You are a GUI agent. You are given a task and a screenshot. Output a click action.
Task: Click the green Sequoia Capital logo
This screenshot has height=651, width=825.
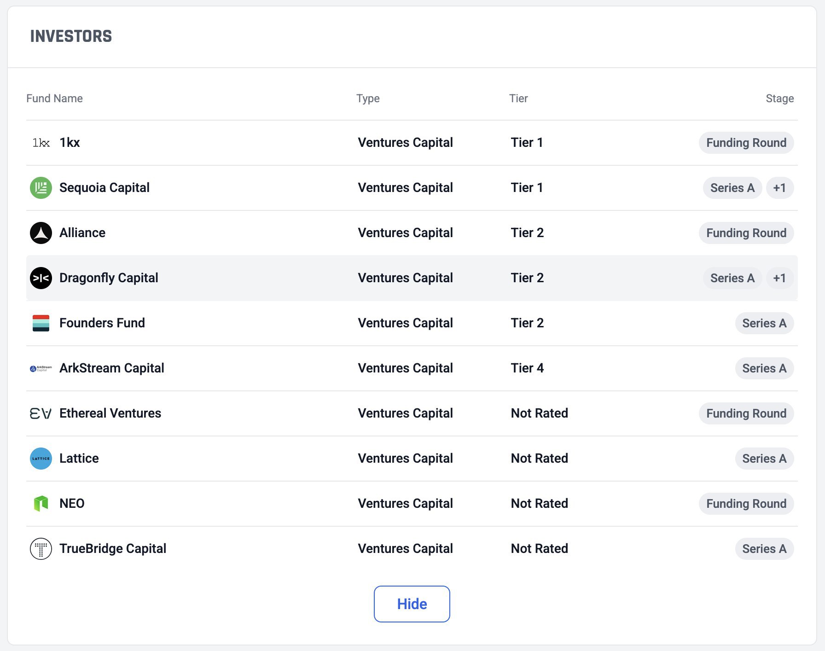41,188
